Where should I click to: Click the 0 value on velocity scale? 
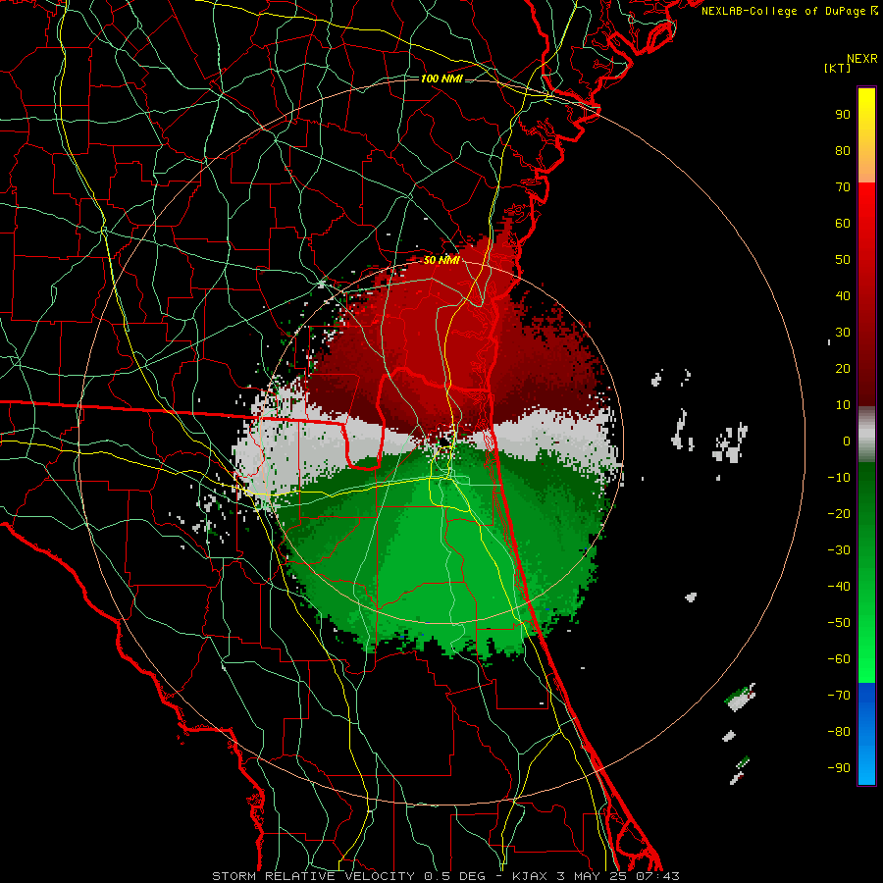pyautogui.click(x=847, y=441)
